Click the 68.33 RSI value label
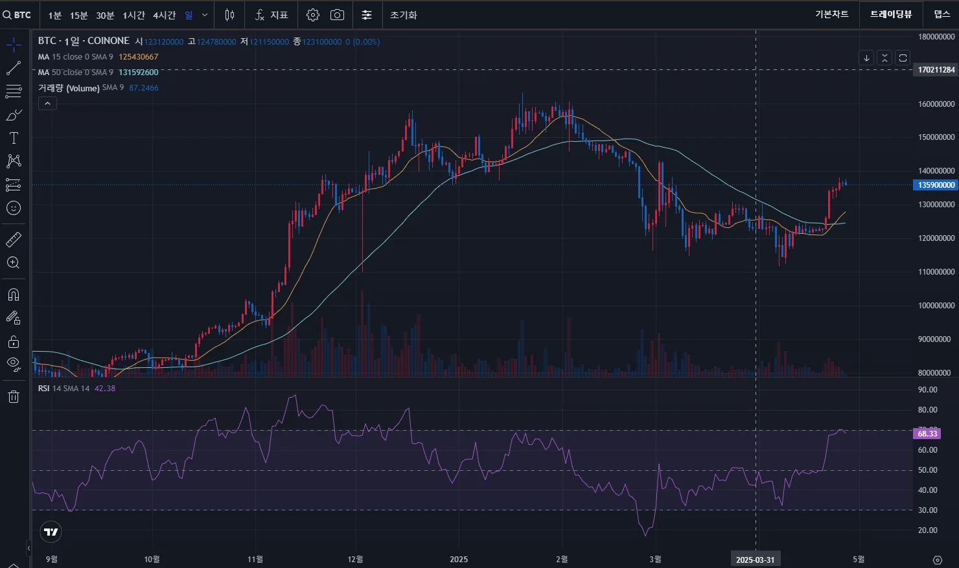 (x=927, y=433)
